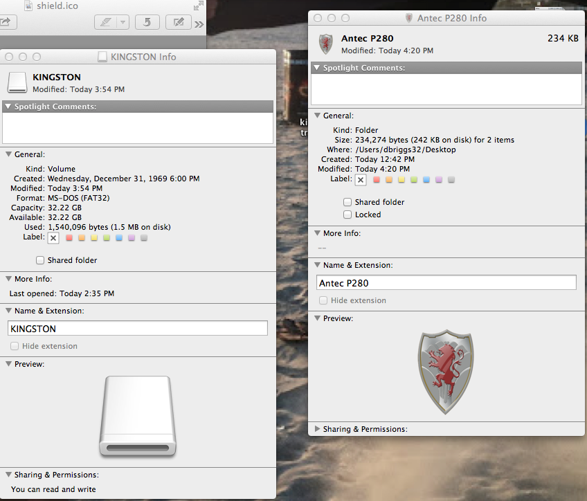Close the KINGSTON Info window
This screenshot has height=501, width=587.
(x=10, y=57)
